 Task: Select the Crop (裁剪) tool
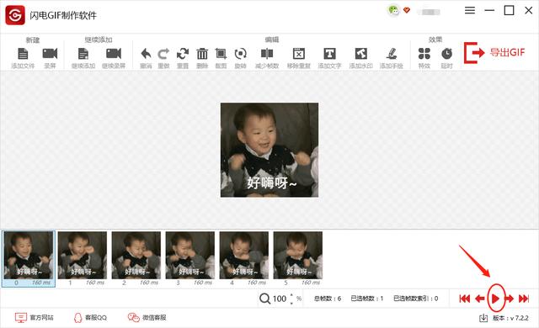tap(221, 54)
